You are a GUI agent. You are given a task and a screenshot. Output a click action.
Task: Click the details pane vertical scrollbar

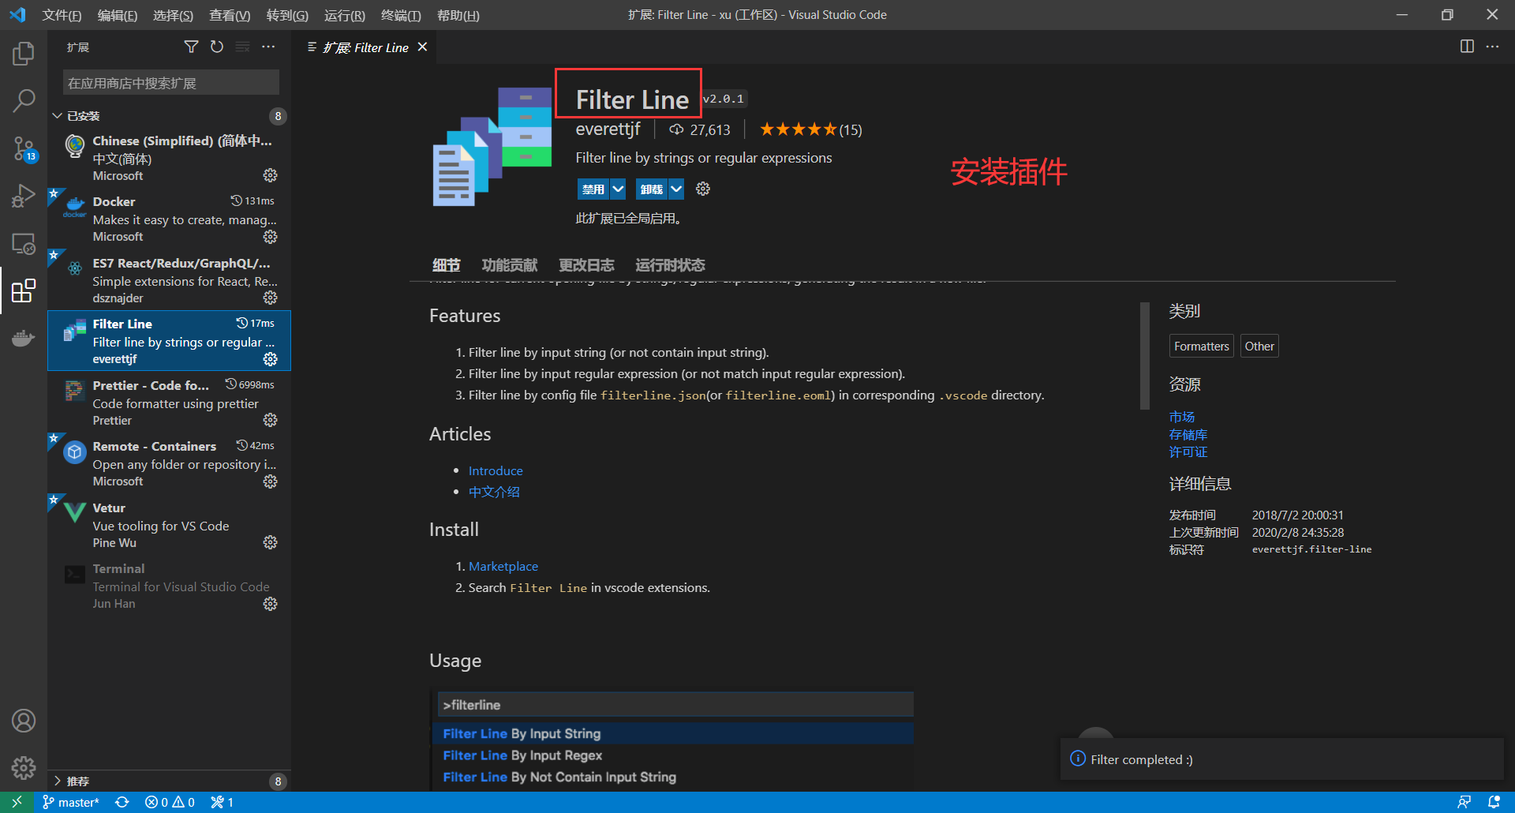(1145, 356)
